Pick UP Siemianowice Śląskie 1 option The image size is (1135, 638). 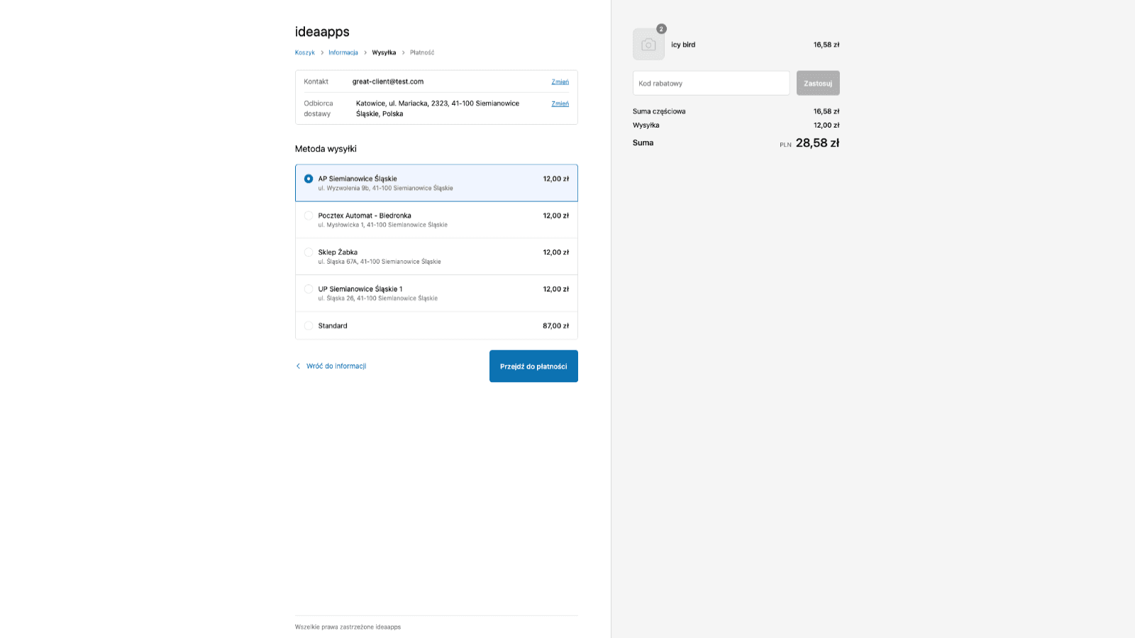pyautogui.click(x=309, y=289)
